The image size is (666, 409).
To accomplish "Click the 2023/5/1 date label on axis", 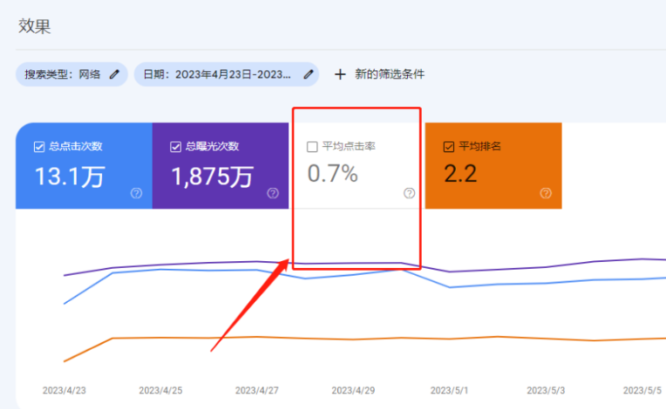I will click(x=450, y=390).
